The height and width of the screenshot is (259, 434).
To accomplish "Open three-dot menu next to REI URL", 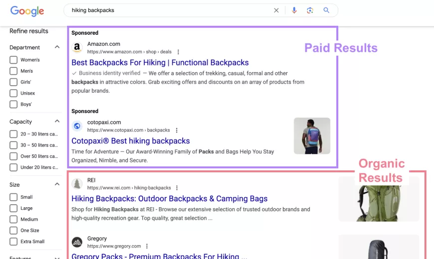I will (x=177, y=188).
